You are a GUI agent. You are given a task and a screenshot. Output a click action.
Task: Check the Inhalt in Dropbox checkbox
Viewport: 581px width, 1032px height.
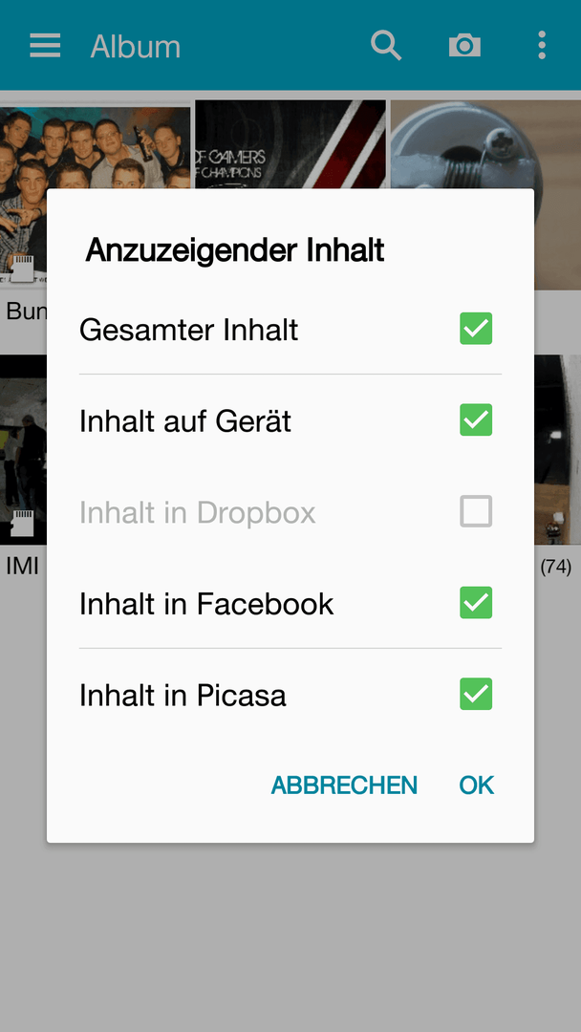476,511
